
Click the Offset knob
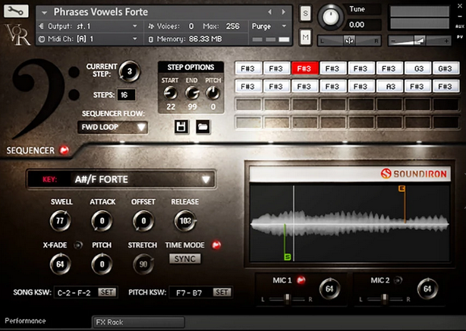143,221
